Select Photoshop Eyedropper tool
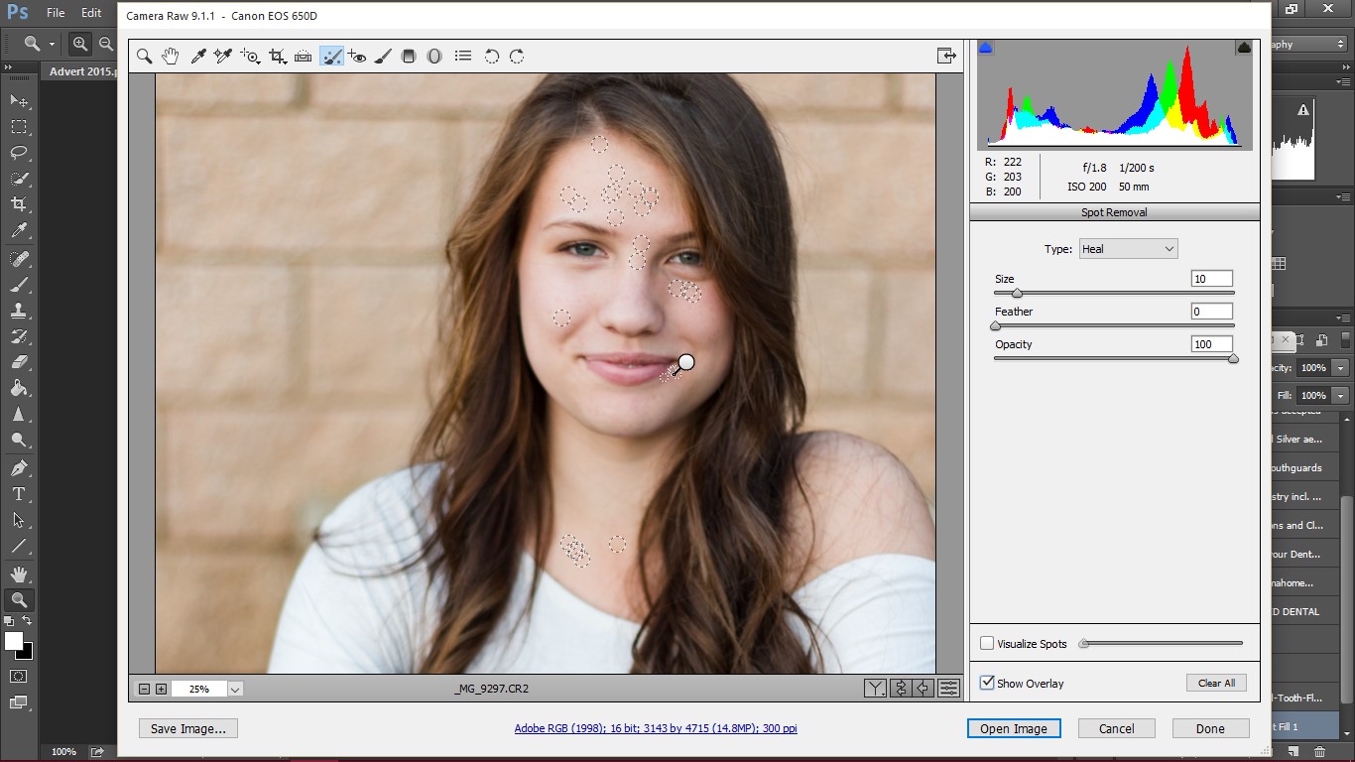The width and height of the screenshot is (1355, 762). click(19, 231)
